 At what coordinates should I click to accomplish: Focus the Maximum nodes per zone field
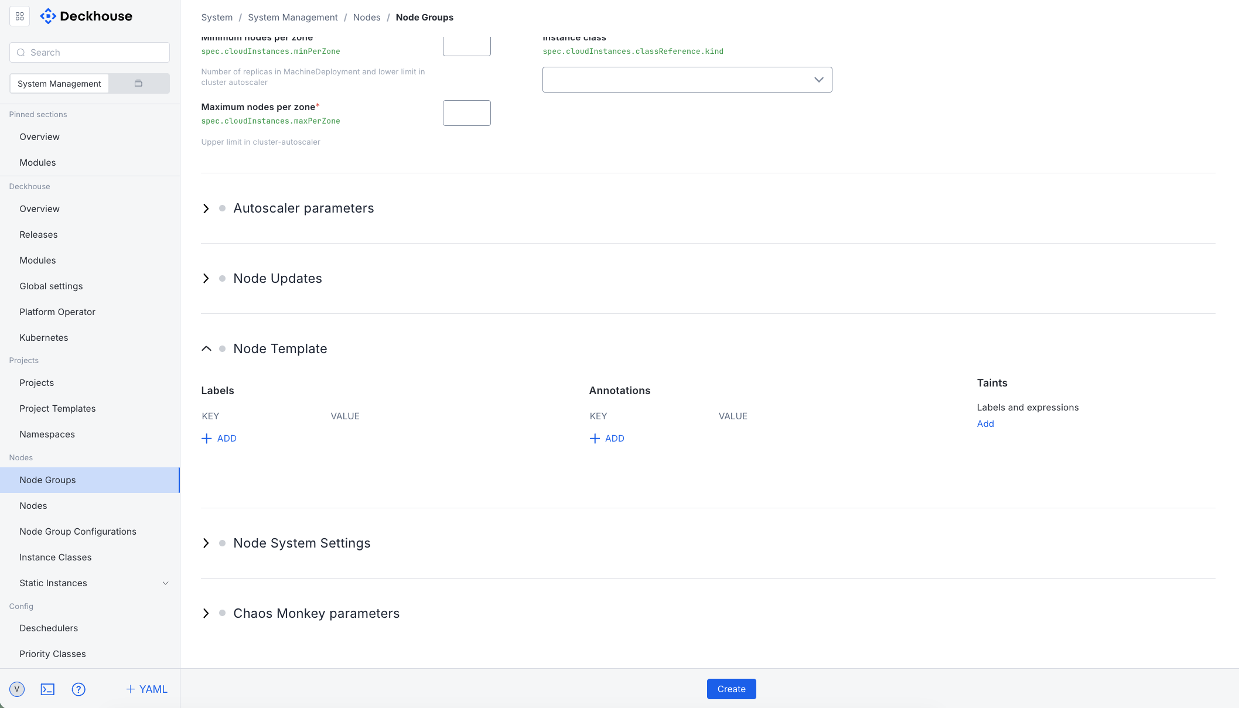point(467,113)
